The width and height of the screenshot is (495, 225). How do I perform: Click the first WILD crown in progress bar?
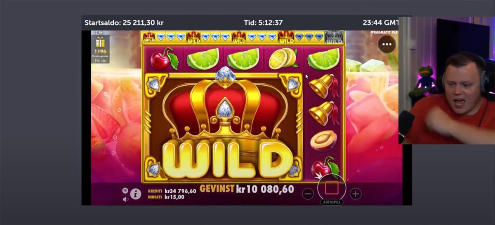[149, 37]
